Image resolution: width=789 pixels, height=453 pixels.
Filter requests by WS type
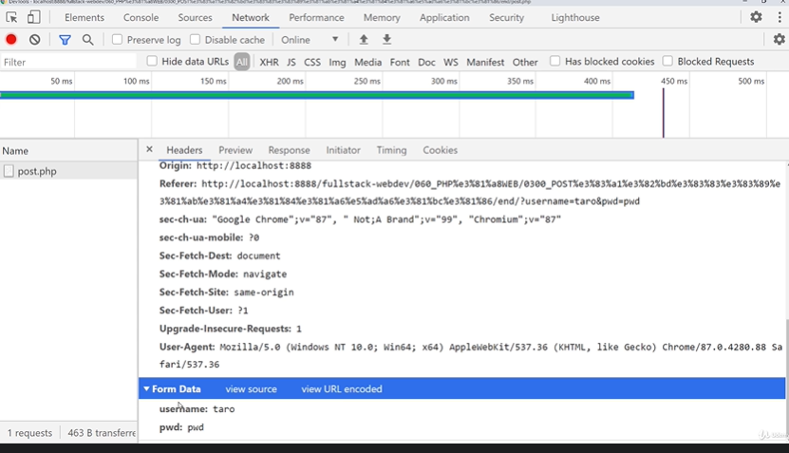pyautogui.click(x=450, y=62)
